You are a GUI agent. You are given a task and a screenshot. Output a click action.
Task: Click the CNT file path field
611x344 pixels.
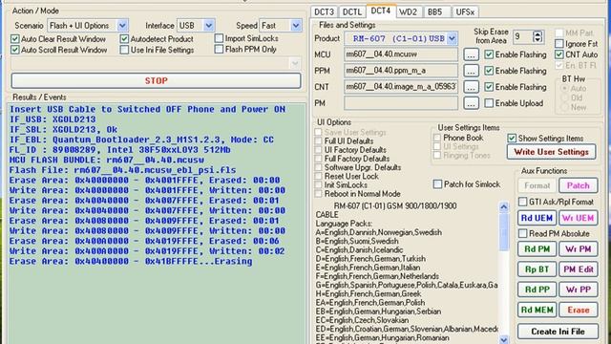401,87
